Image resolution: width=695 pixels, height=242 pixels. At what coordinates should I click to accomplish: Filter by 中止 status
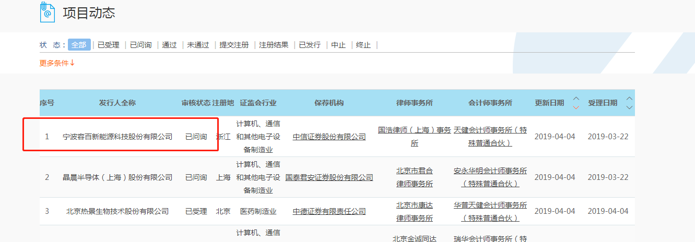click(x=338, y=45)
